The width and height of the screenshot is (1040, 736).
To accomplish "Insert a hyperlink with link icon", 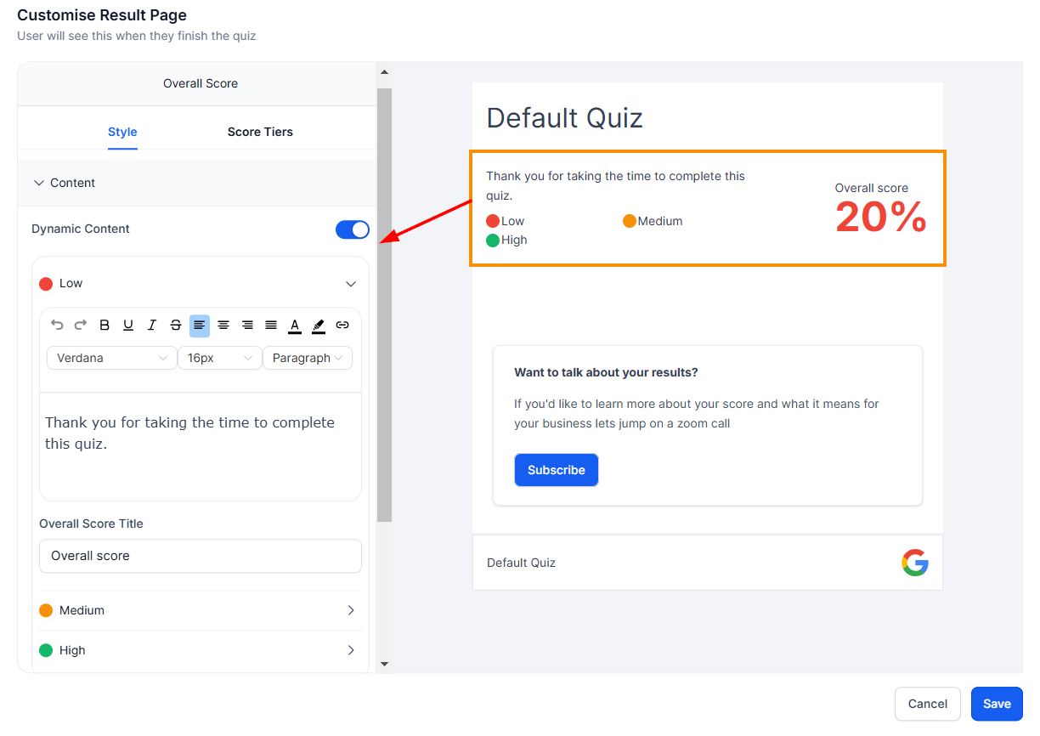I will 342,325.
